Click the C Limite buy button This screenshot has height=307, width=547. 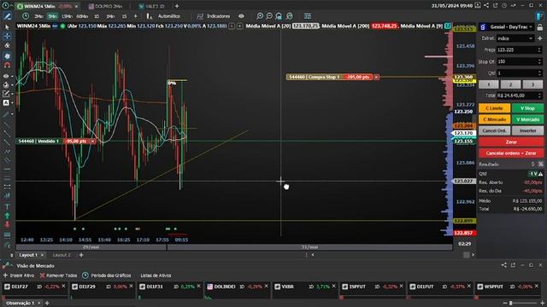pyautogui.click(x=494, y=108)
